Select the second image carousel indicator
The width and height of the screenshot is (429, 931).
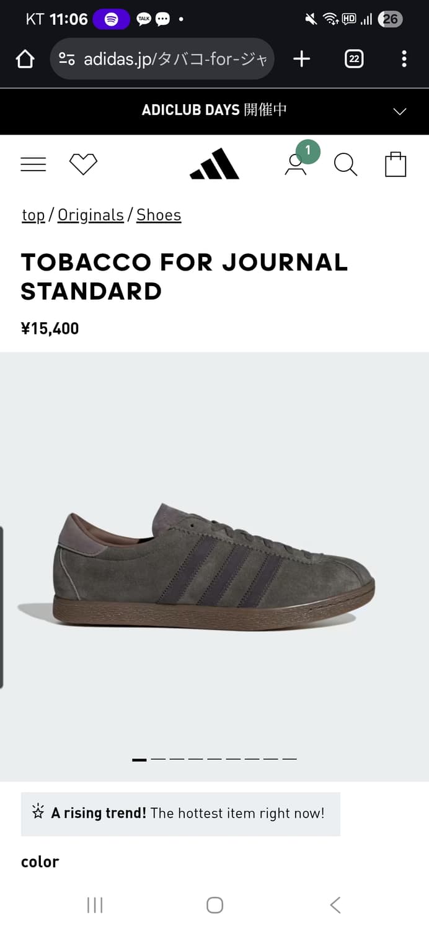[x=158, y=759]
